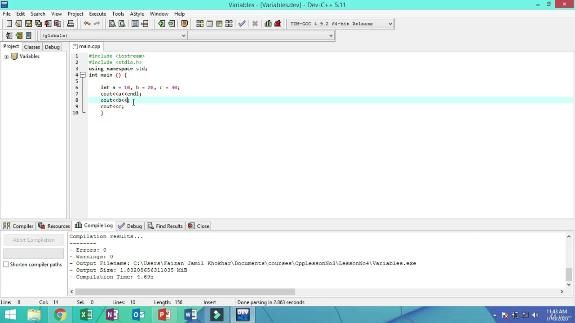Click the Close tab in bottom panel
Viewport: 575px width, 323px height.
click(x=199, y=226)
